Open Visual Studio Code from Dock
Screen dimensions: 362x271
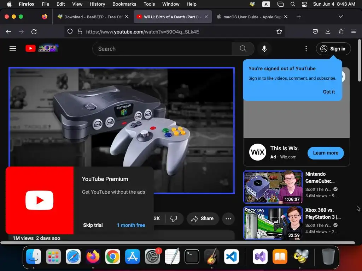232,256
